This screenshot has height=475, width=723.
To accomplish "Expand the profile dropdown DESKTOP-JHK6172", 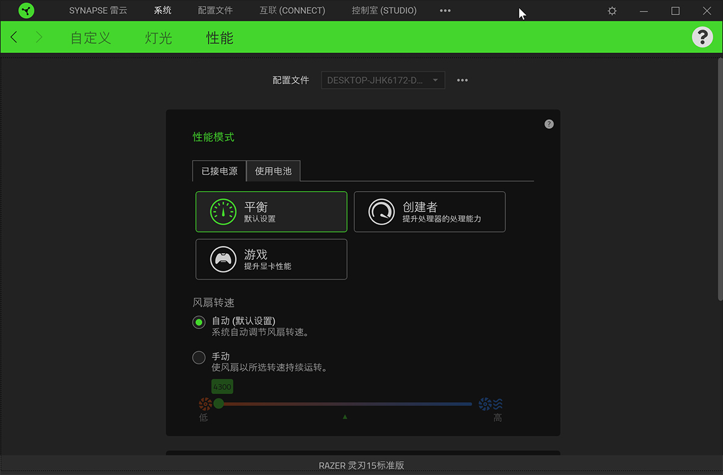I will tap(383, 80).
